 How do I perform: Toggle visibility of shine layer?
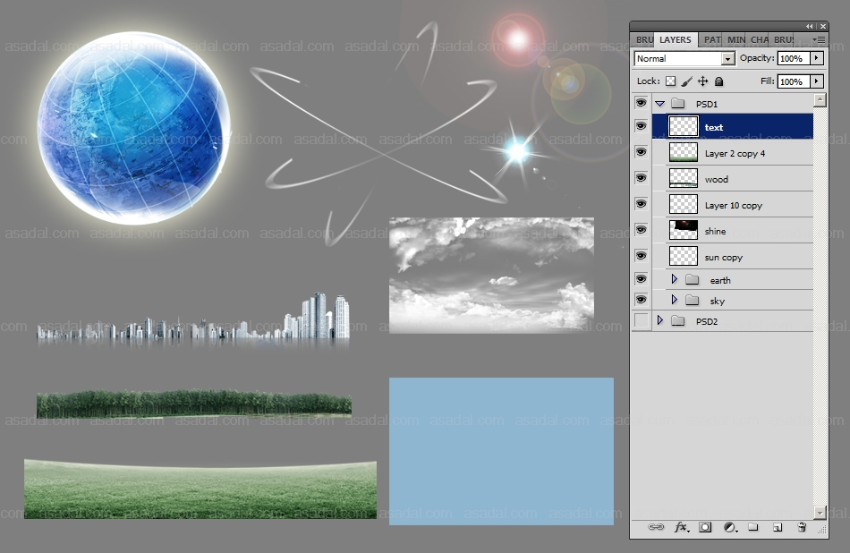641,231
